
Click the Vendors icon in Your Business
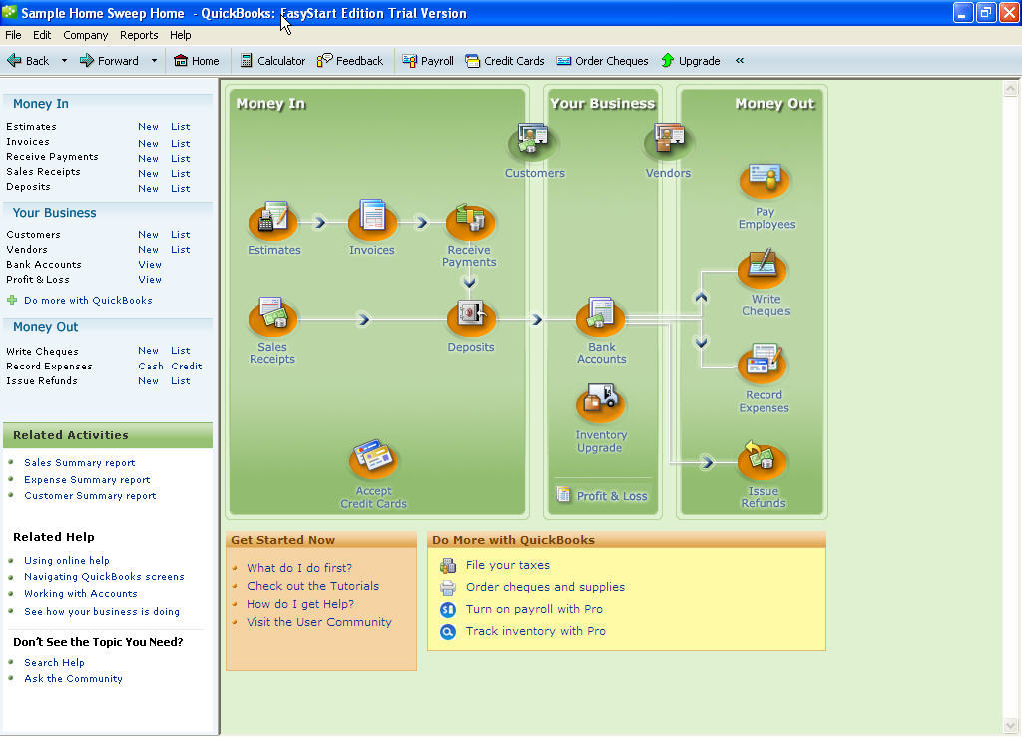[668, 141]
